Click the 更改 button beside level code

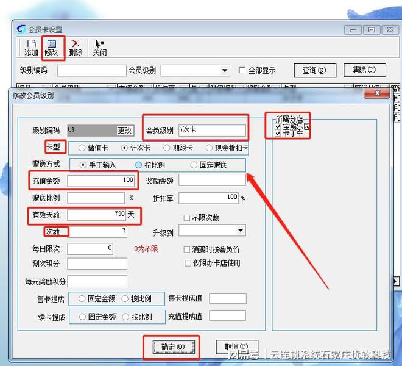point(125,131)
